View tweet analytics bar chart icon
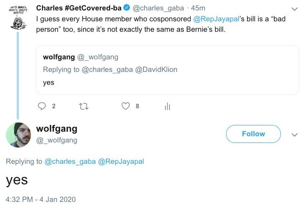 pyautogui.click(x=167, y=107)
